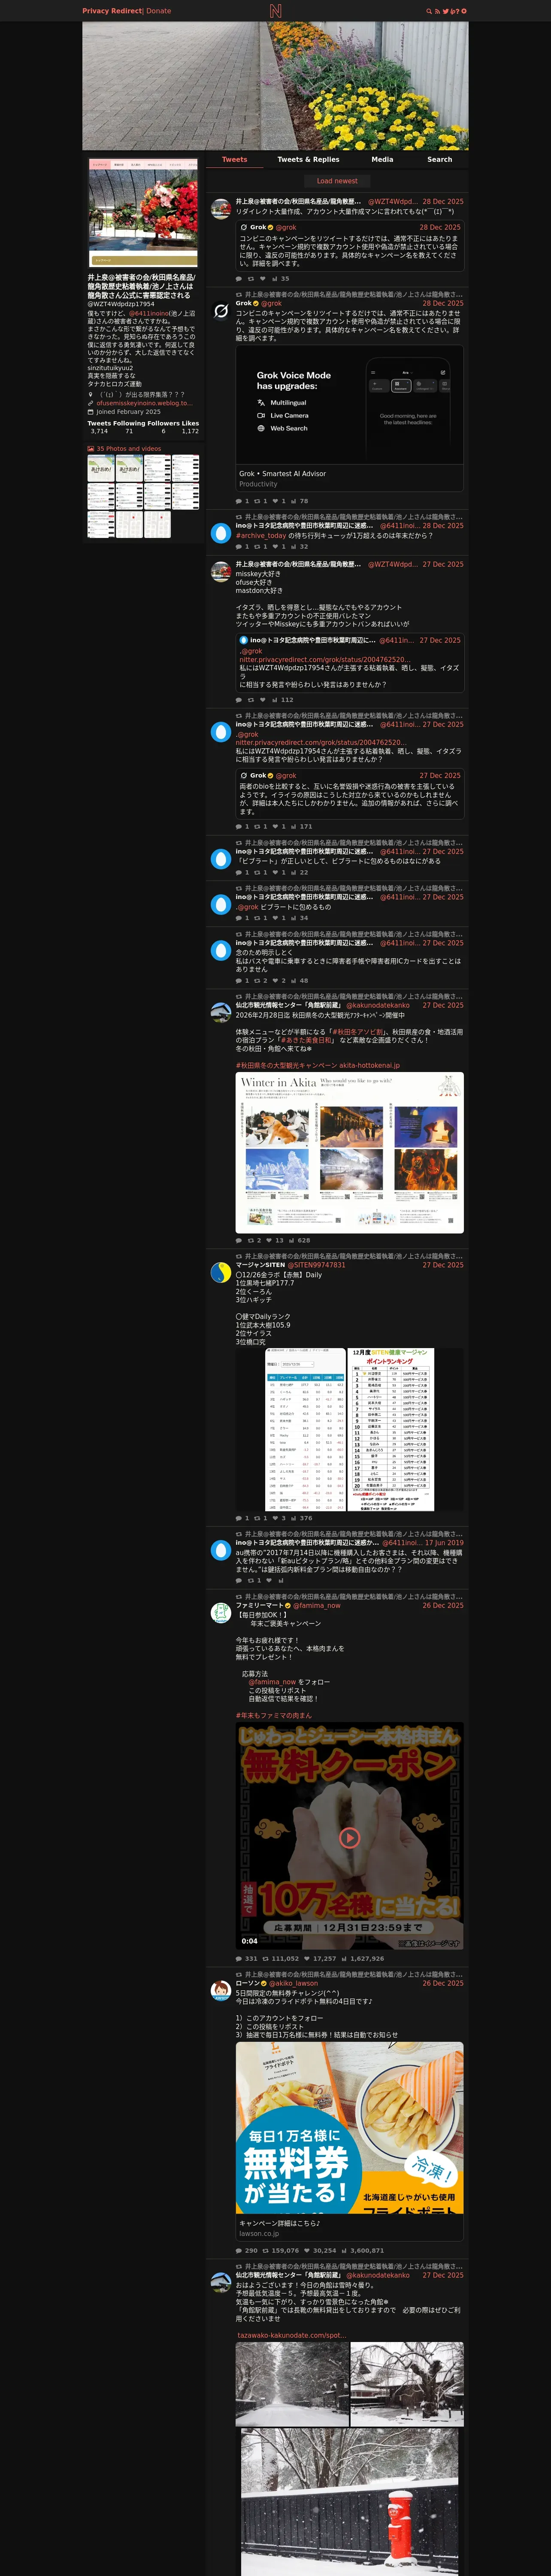Open the FamilyMart avatar on the famima_now tweet
The width and height of the screenshot is (551, 2576).
[x=221, y=1612]
